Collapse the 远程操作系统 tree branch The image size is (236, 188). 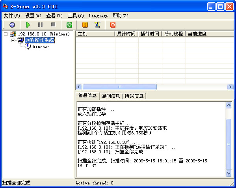coord(13,40)
